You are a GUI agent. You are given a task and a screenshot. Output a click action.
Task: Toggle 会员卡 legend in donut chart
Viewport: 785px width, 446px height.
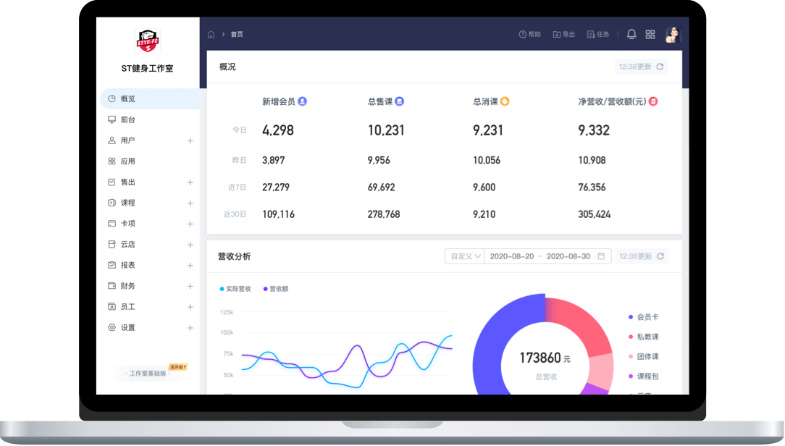click(x=647, y=317)
